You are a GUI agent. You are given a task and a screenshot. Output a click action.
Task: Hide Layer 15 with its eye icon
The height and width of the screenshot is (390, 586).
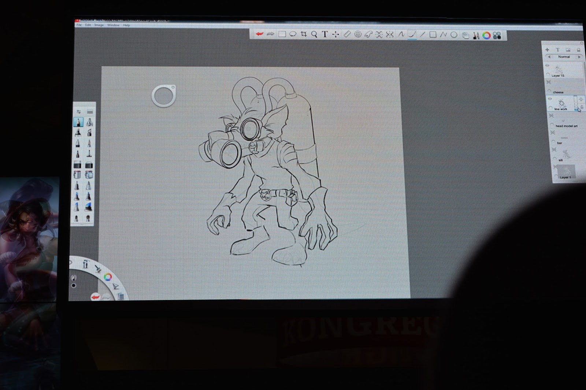click(548, 65)
